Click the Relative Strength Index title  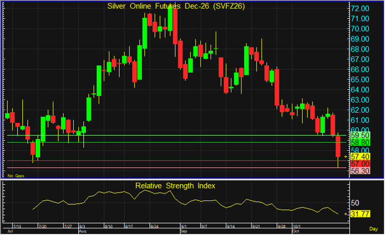(175, 186)
